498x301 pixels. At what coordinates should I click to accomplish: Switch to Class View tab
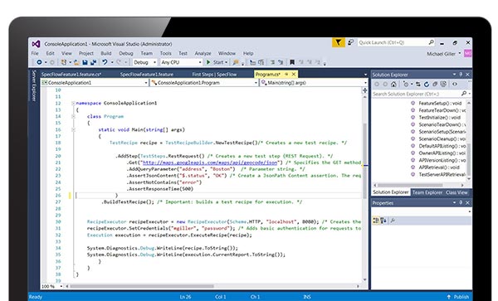(x=456, y=192)
